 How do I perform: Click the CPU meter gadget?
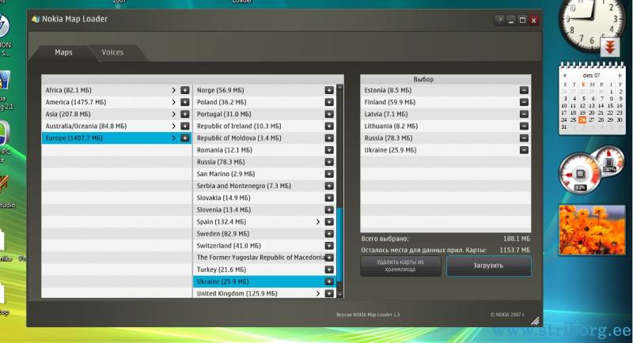591,171
